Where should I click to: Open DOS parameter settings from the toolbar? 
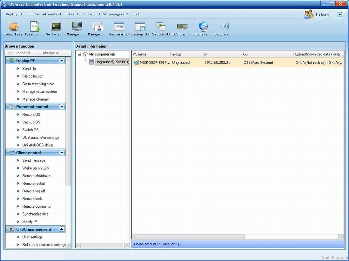[182, 29]
